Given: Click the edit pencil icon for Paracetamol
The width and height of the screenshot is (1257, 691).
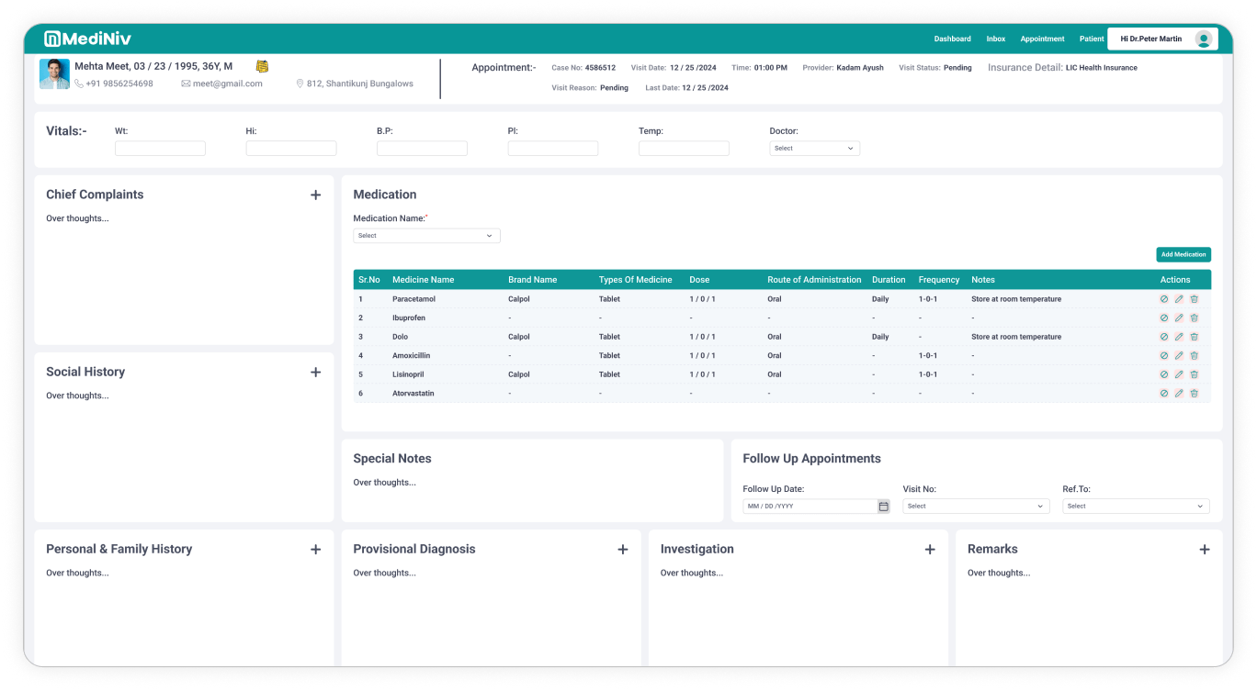Looking at the screenshot, I should pos(1179,299).
